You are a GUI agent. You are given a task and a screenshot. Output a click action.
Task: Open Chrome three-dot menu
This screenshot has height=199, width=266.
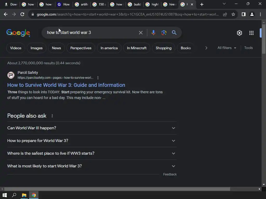(260, 15)
